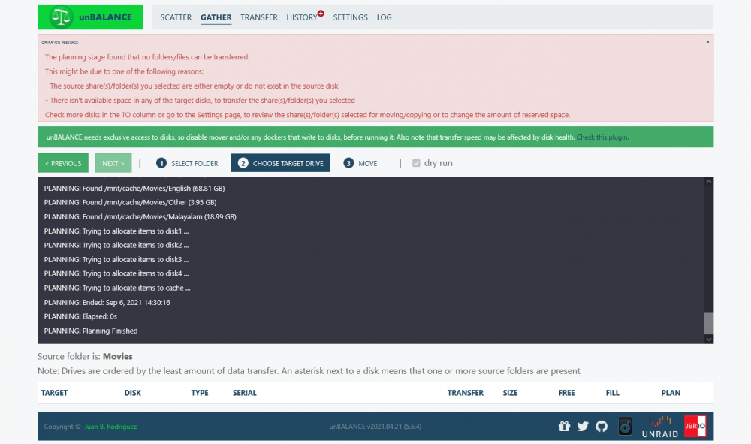Click the FILL column header
Image resolution: width=751 pixels, height=444 pixels.
click(612, 393)
